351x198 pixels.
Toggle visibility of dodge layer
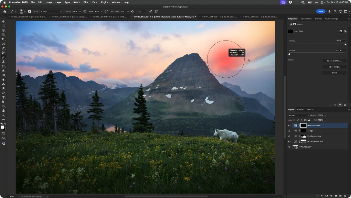289,131
